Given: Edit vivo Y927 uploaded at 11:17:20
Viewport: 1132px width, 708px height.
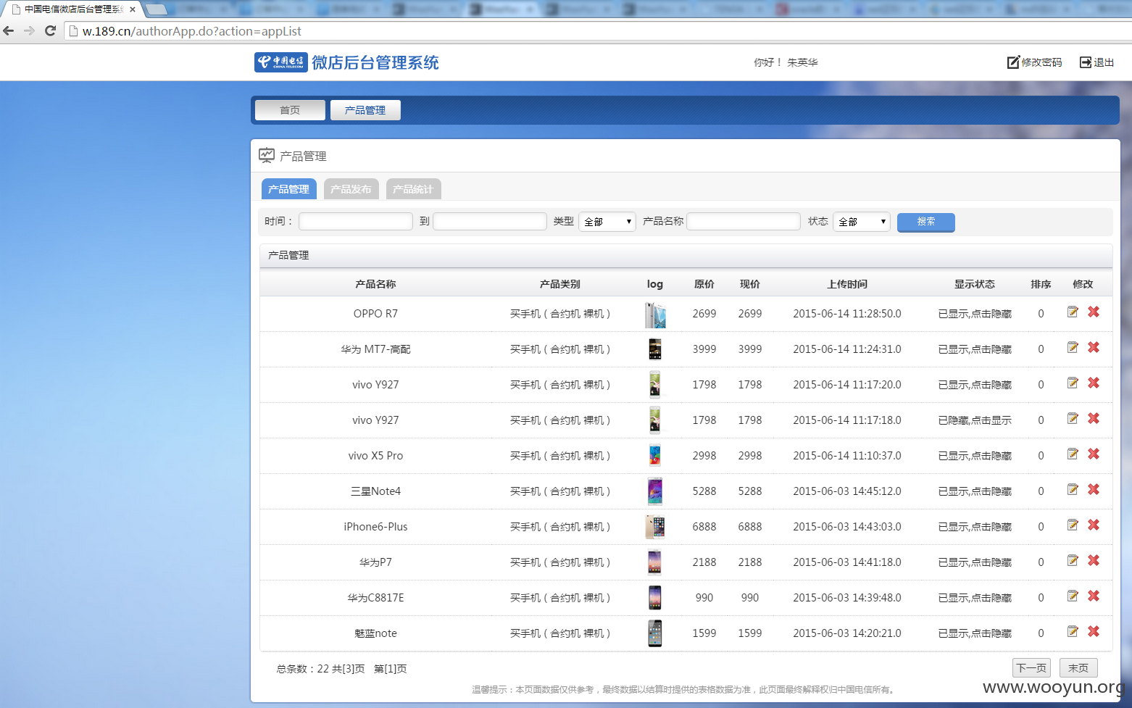Looking at the screenshot, I should (x=1073, y=383).
